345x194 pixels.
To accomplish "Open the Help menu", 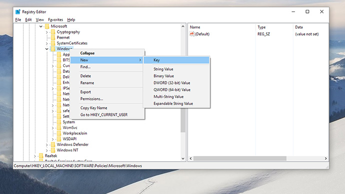I will click(71, 19).
